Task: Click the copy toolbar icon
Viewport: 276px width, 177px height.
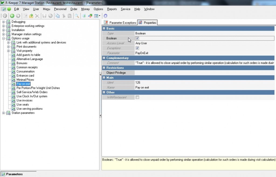Action: [58, 16]
